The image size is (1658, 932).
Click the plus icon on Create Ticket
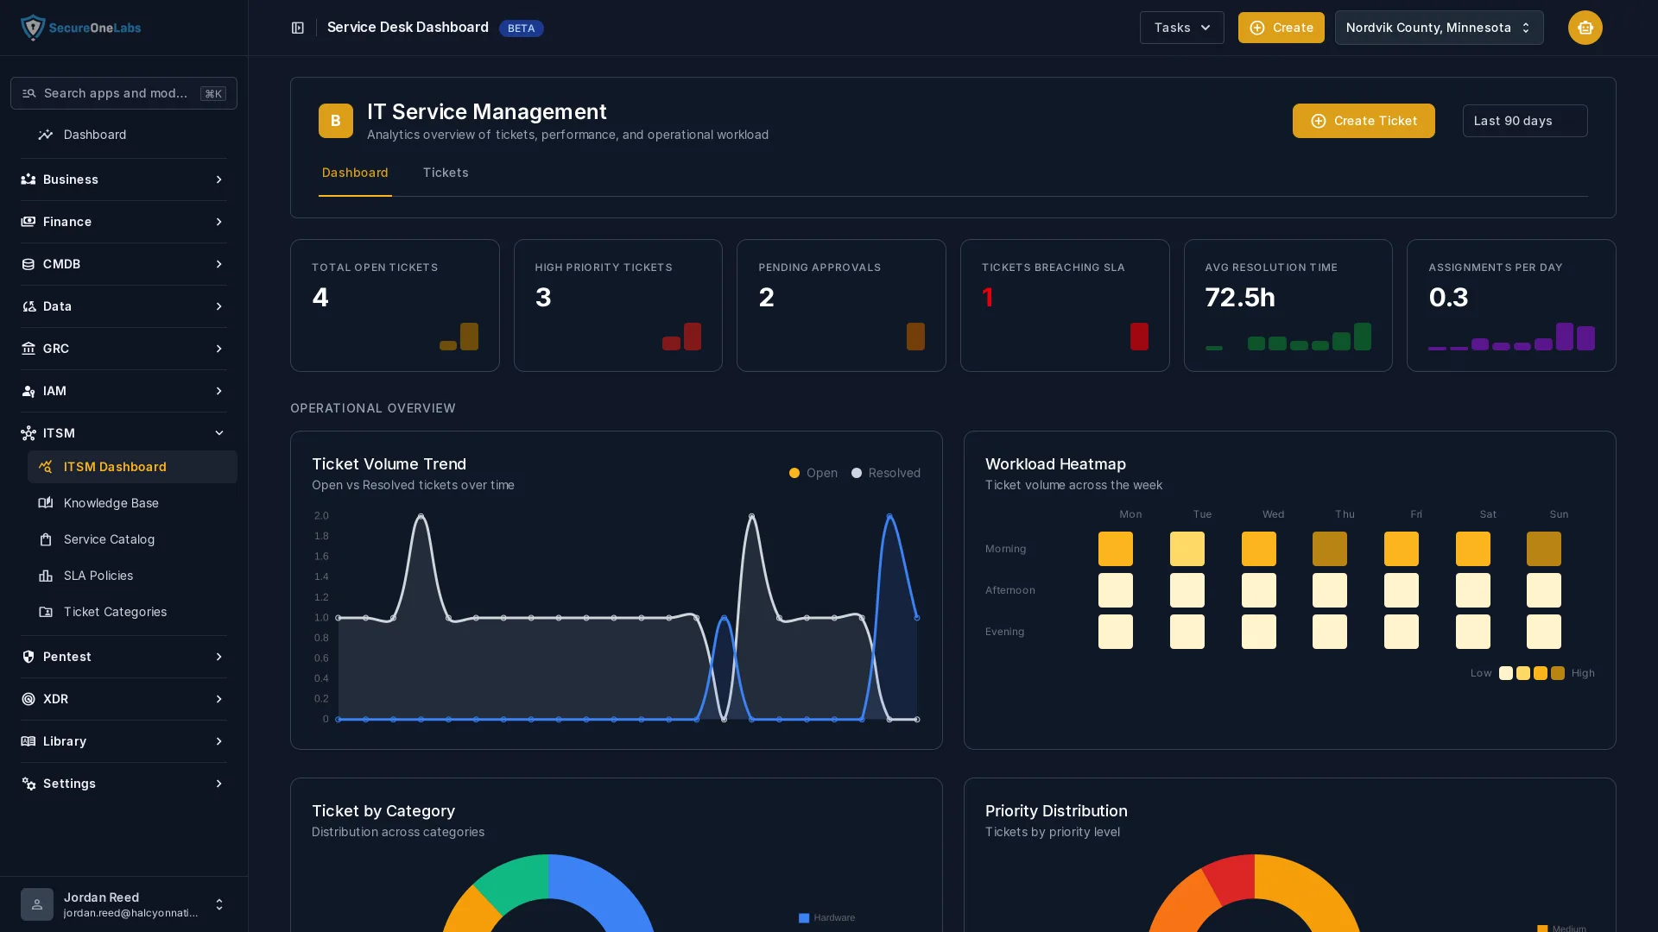1319,121
